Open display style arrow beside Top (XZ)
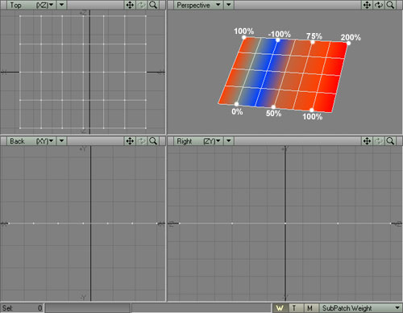Screen dimensions: 403x313 62,5
